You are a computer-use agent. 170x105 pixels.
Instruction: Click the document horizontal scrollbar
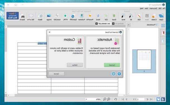point(66,95)
